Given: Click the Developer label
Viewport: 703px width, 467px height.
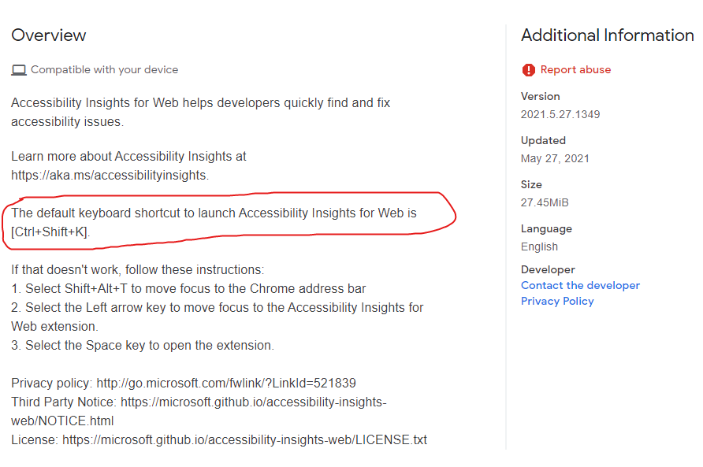Looking at the screenshot, I should (548, 270).
